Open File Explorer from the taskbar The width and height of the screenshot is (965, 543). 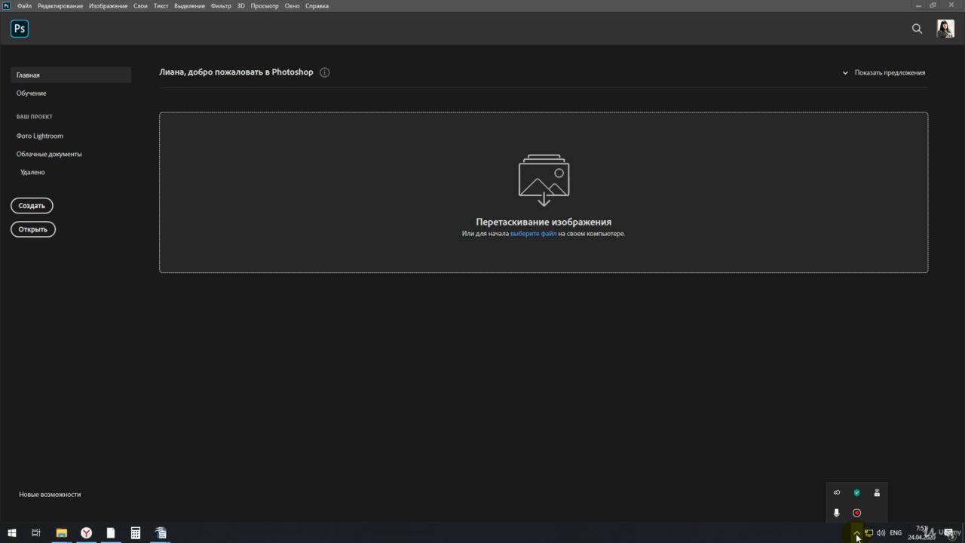click(62, 532)
